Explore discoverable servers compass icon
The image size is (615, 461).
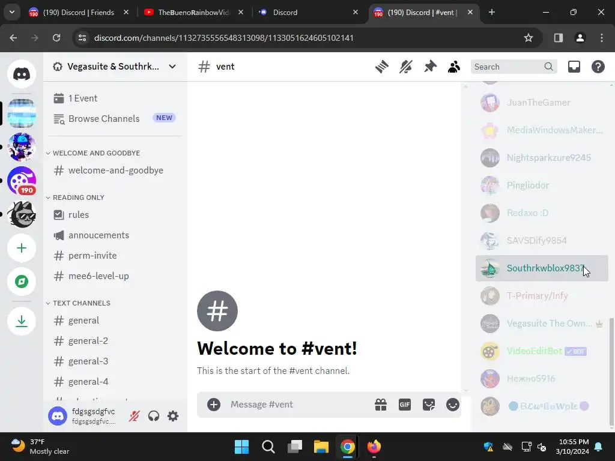[22, 282]
